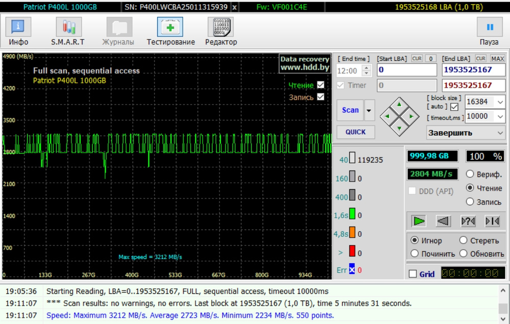This screenshot has width=510, height=324.
Task: Click the Start LBA input field
Action: (406, 70)
